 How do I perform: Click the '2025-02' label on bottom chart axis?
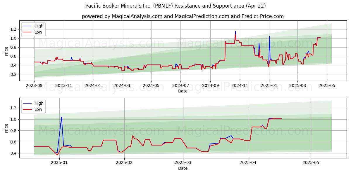(x=124, y=163)
